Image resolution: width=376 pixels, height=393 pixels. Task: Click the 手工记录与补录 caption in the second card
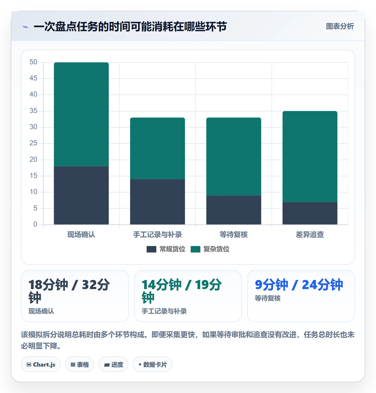tap(164, 311)
